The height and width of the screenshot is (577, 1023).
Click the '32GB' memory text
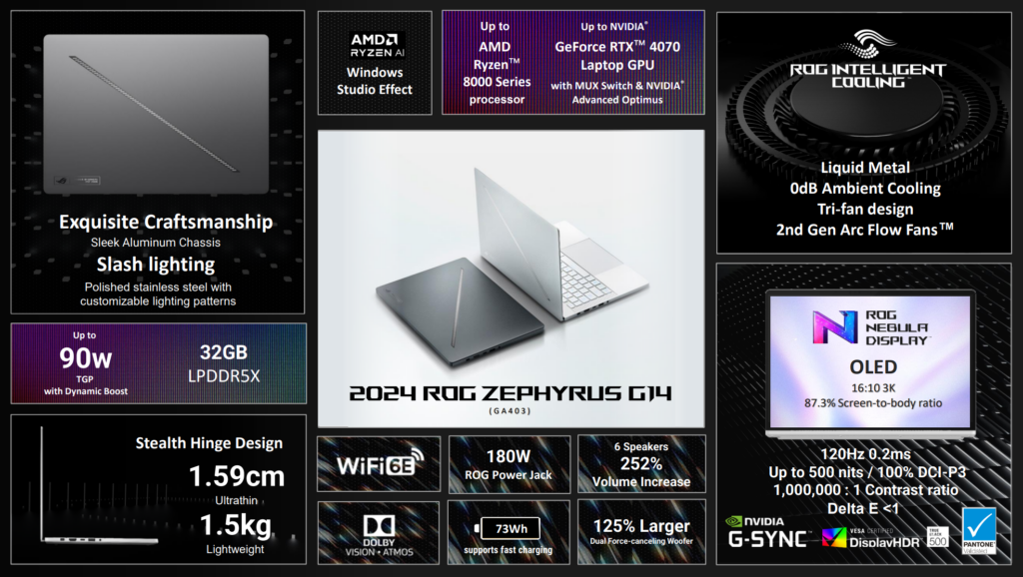pos(223,352)
